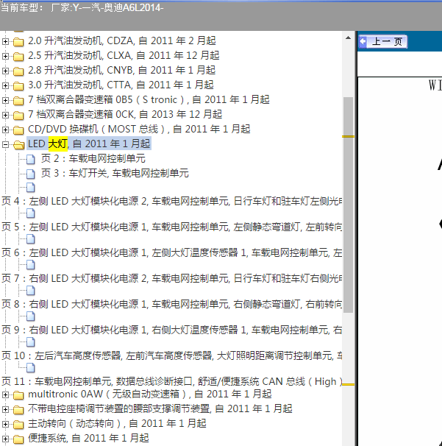442x446 pixels.
Task: Click folder icon of 主动转向
Action: 18,425
